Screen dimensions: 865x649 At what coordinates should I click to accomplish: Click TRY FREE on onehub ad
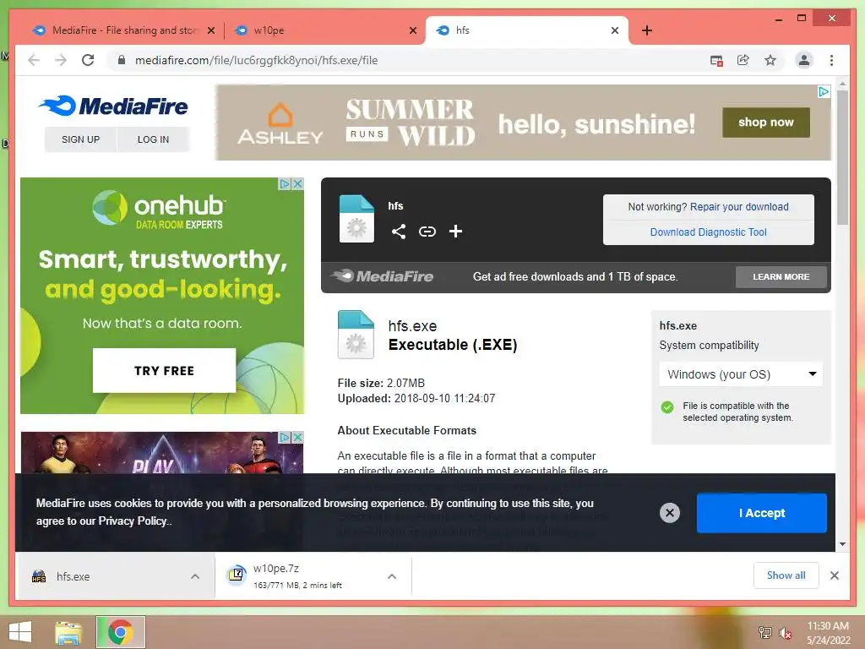[x=164, y=370]
